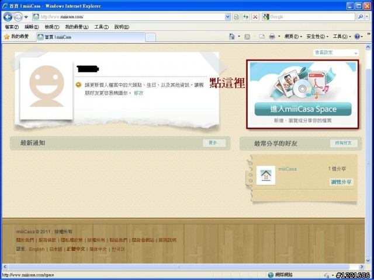The image size is (374, 280).
Task: Click the address bar URL field
Action: [129, 17]
